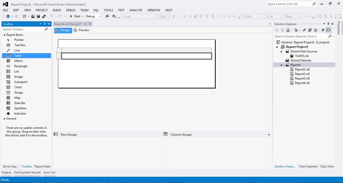The width and height of the screenshot is (343, 183).
Task: Open the Black border color dropdown
Action: pos(293,16)
